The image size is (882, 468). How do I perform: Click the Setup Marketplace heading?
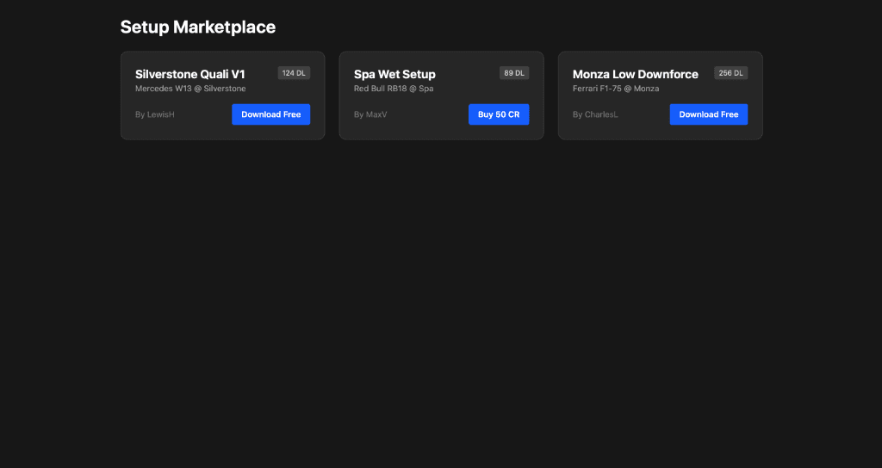(198, 27)
